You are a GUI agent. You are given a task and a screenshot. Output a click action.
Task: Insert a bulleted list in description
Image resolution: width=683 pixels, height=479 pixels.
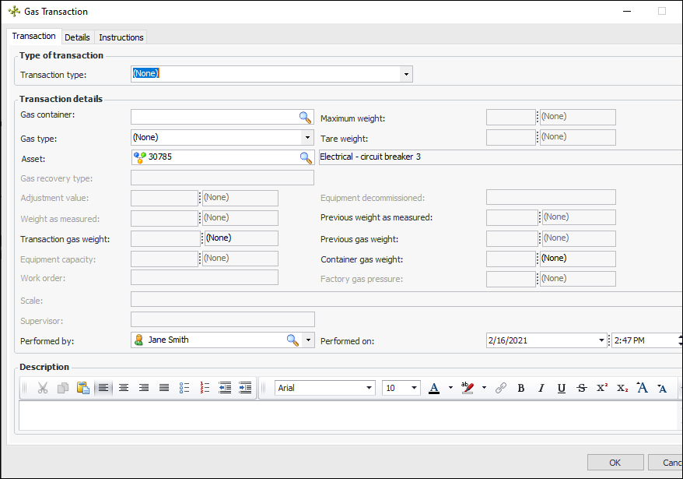click(x=184, y=388)
